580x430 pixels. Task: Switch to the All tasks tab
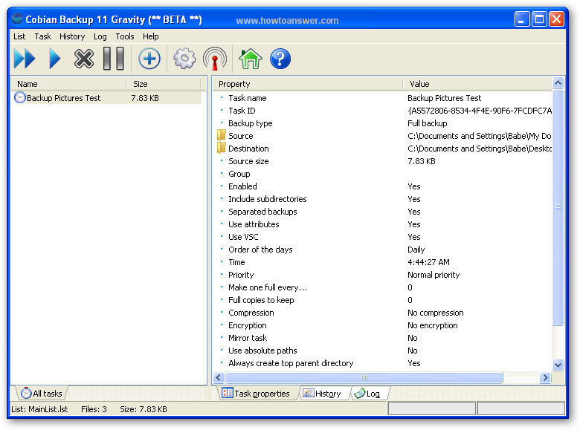tap(42, 394)
